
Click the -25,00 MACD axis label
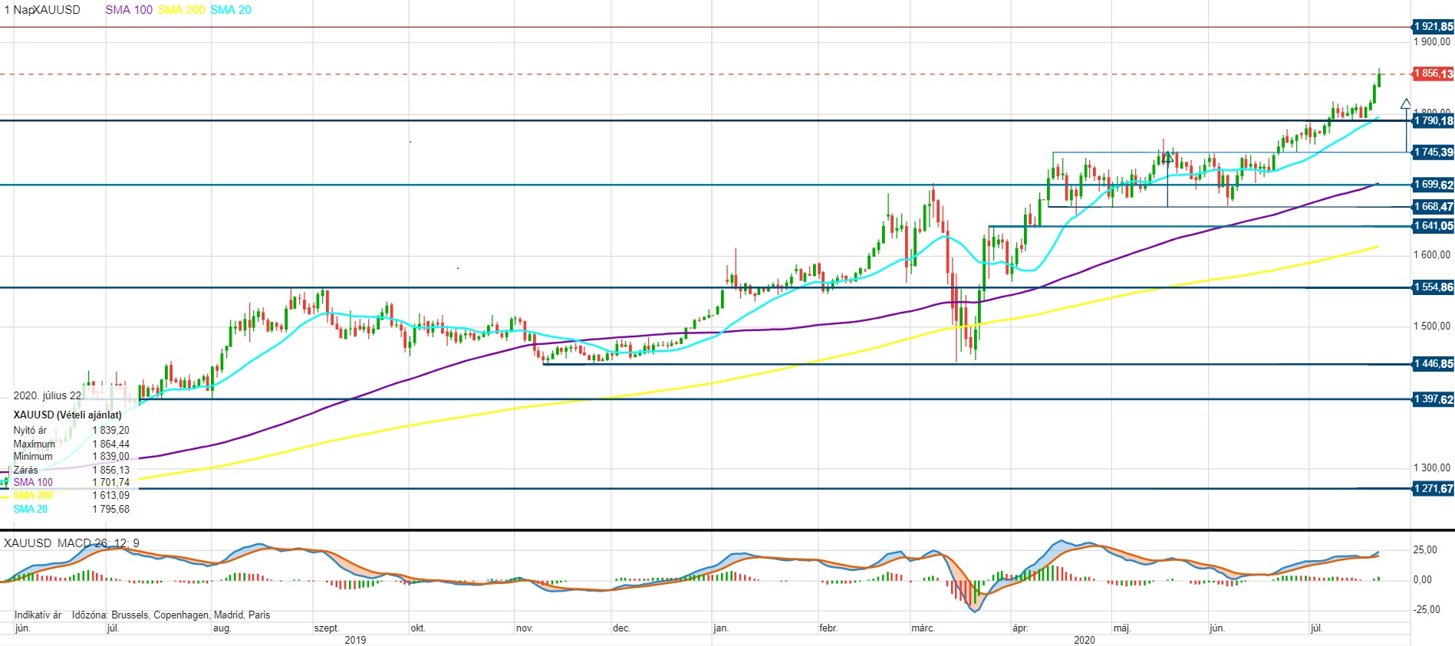tap(1427, 610)
